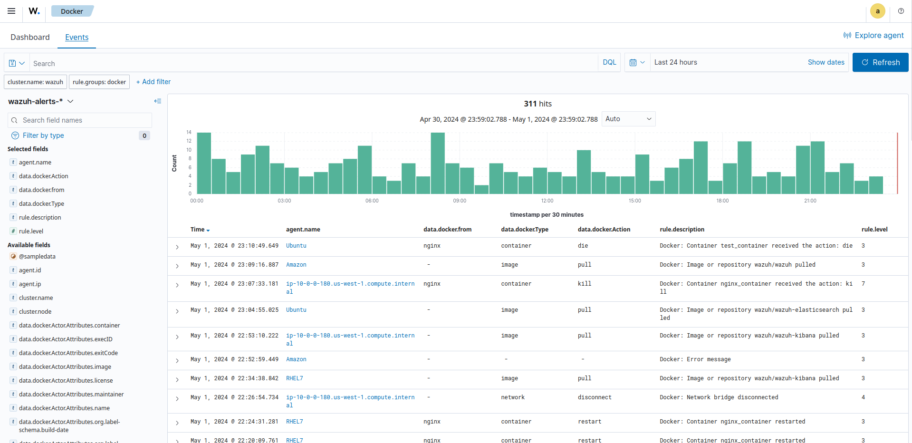Viewport: 912px width, 443px height.
Task: Click the Filter by type icon
Action: pos(15,135)
